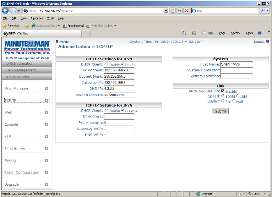Click arrow icon beside Console
The image size is (272, 197).
[x=46, y=124]
